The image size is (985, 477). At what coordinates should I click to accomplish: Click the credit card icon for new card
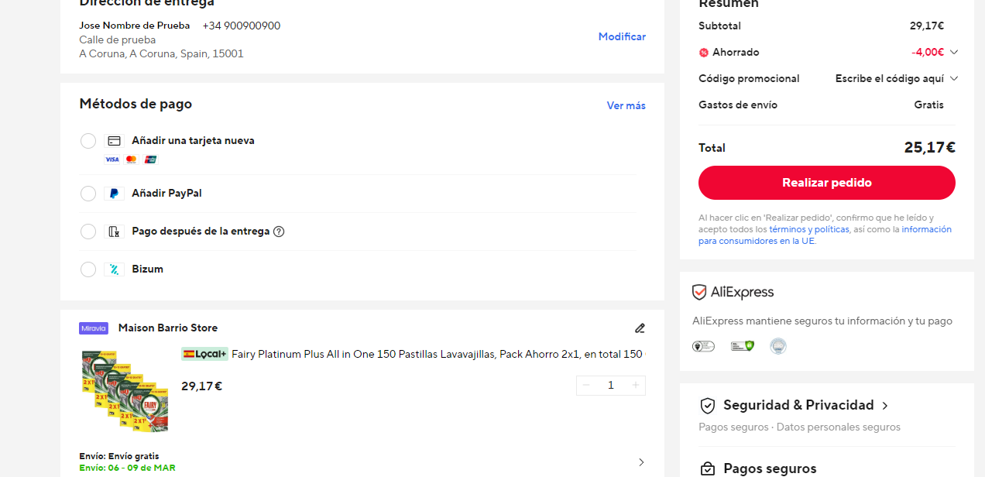point(114,141)
